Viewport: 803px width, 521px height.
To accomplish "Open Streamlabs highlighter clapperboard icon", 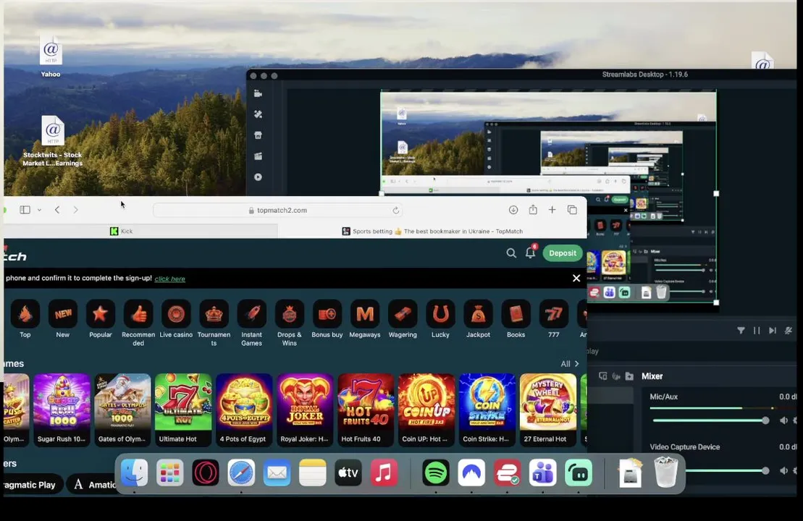I will point(258,156).
